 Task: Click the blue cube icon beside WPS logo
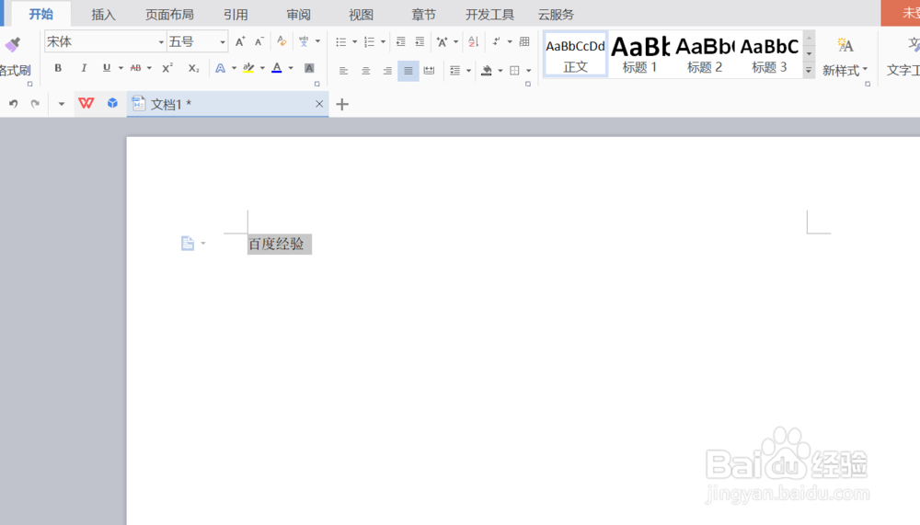point(112,103)
